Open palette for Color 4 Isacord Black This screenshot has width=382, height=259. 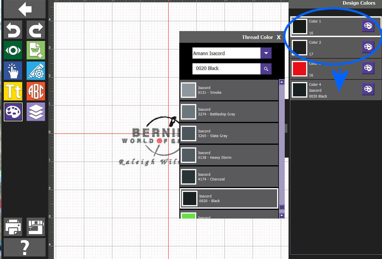[368, 89]
